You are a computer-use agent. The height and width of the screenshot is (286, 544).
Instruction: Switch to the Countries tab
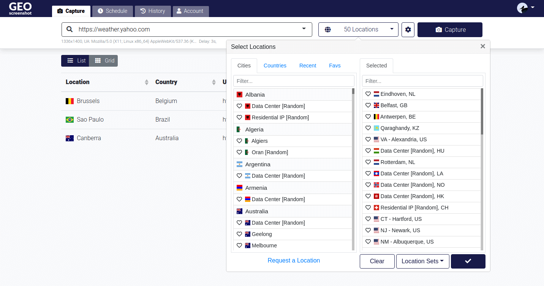click(275, 66)
